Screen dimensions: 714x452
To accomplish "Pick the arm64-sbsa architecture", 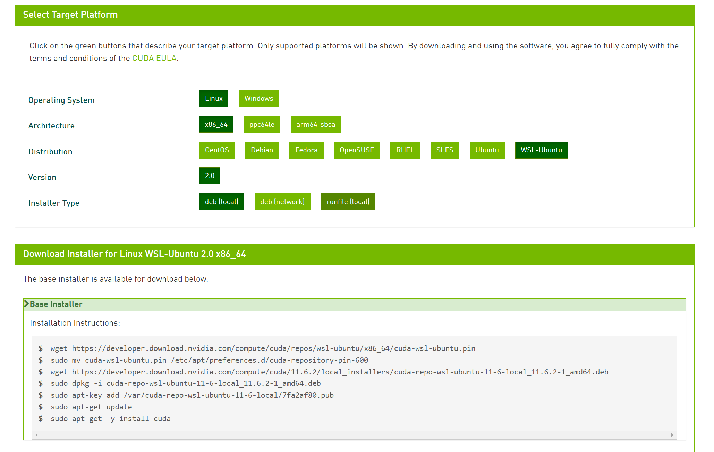I will [x=315, y=124].
